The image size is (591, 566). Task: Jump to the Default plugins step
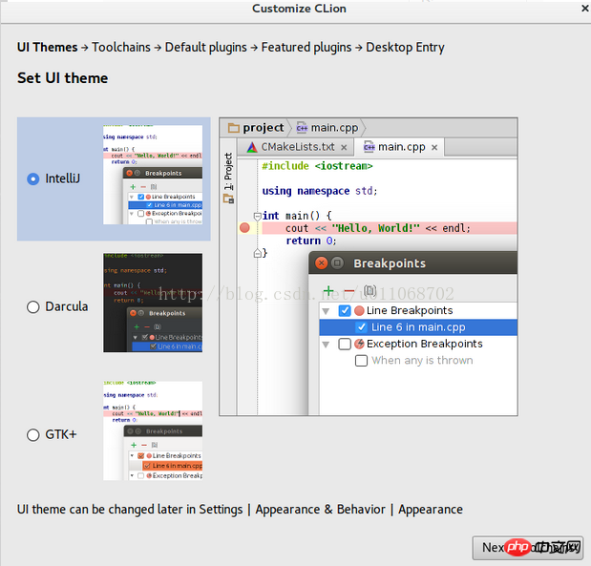[x=206, y=47]
